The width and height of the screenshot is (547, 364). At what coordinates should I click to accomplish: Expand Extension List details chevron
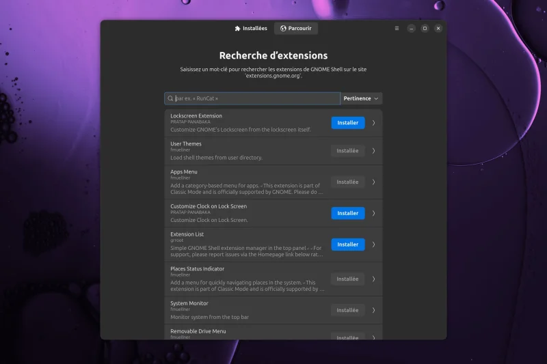[x=373, y=244]
